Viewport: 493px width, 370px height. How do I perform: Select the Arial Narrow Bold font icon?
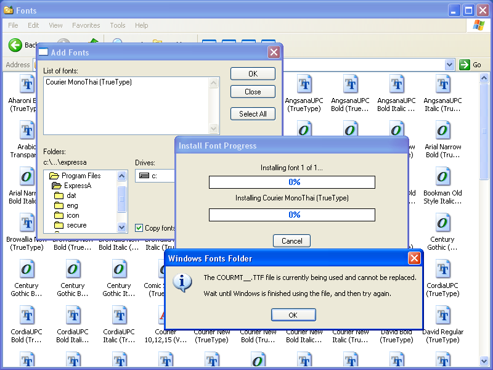click(x=442, y=130)
